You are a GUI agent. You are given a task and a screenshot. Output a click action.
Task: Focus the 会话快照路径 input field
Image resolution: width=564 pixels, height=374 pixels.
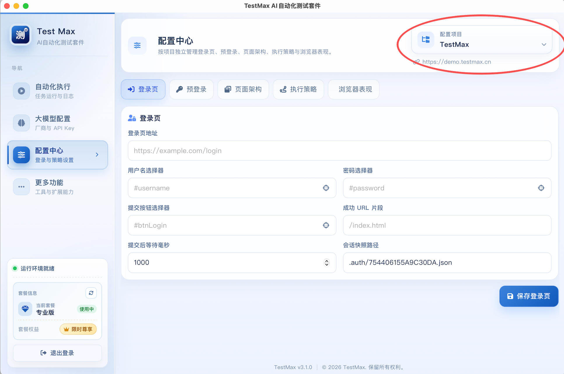point(447,262)
